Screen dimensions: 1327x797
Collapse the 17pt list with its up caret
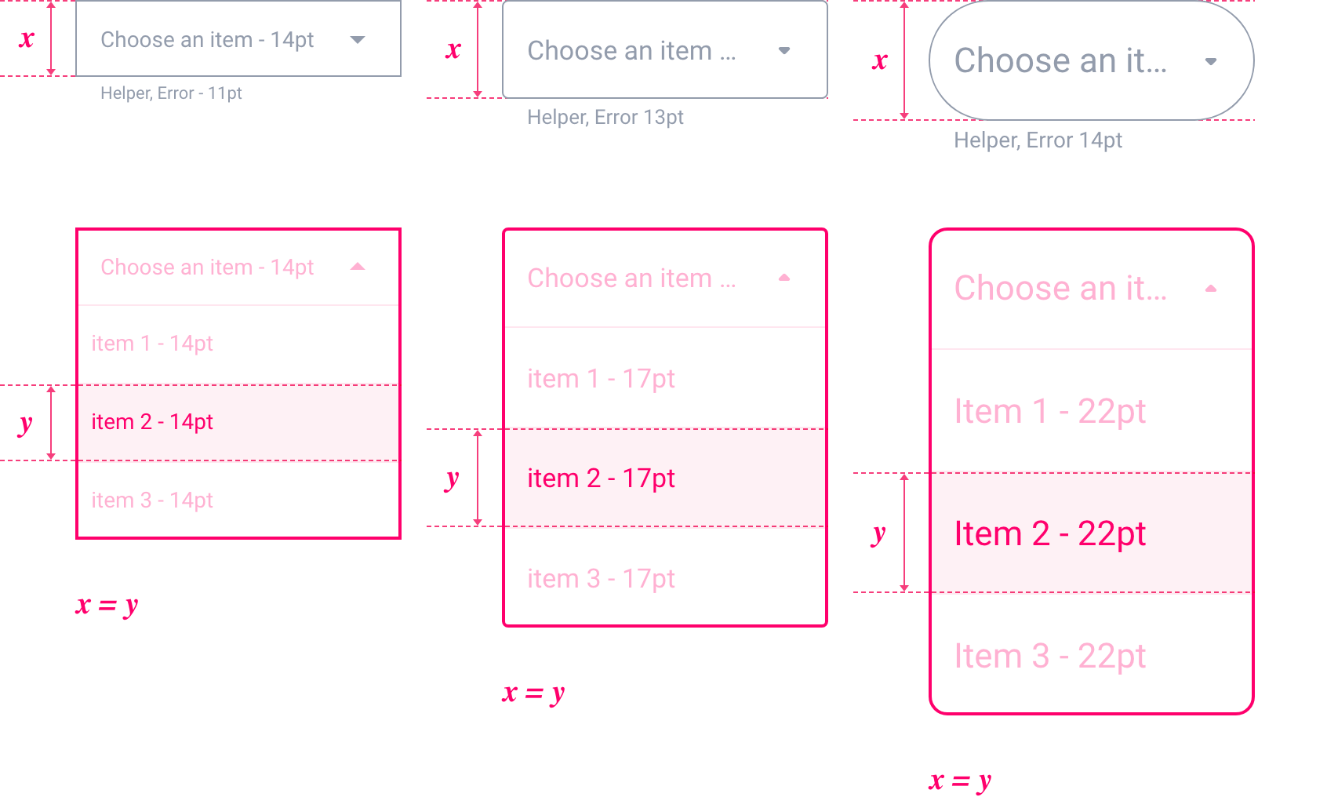click(784, 278)
